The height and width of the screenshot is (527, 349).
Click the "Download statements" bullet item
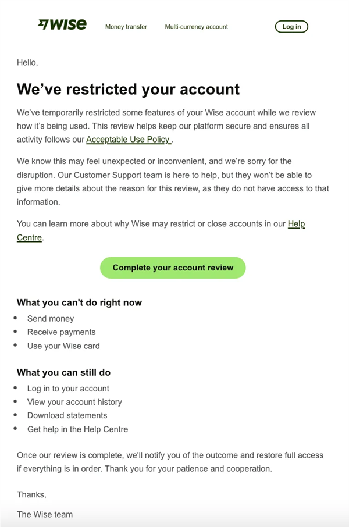pos(67,415)
